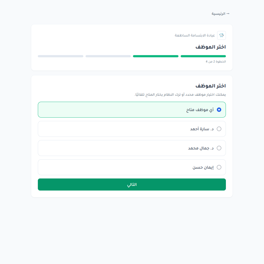The image size is (264, 264).
Task: Click the اختر الموظف heading in the top card
Action: (211, 47)
